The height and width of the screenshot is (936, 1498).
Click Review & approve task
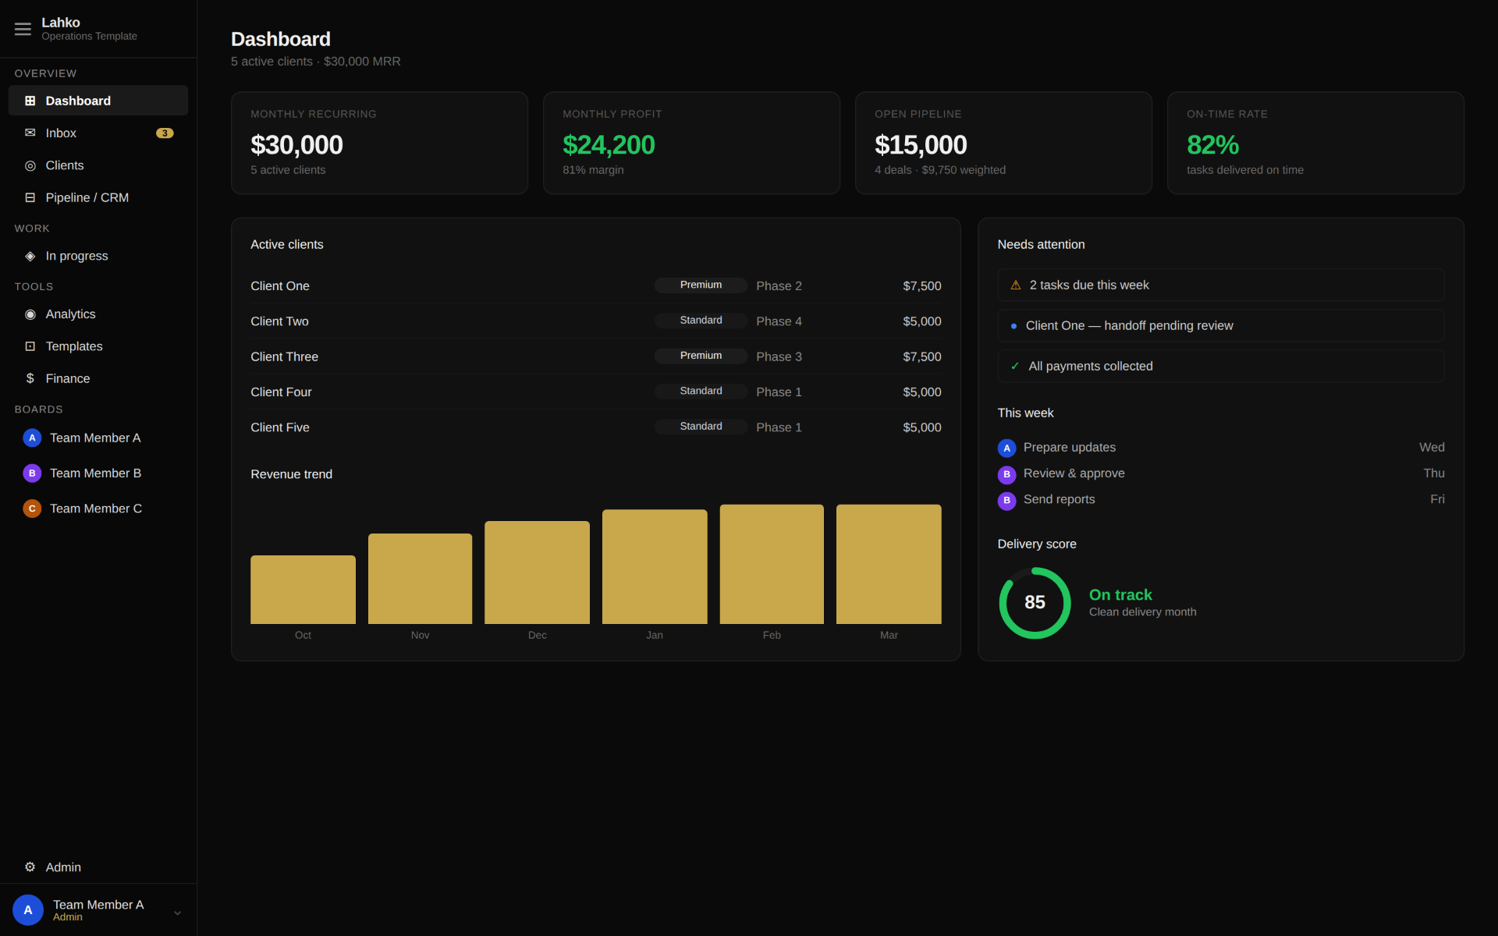pos(1221,473)
